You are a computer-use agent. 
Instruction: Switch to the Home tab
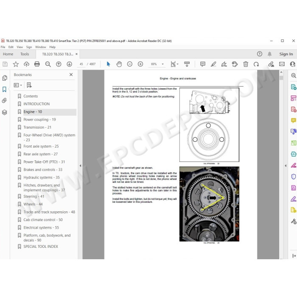tap(8, 54)
